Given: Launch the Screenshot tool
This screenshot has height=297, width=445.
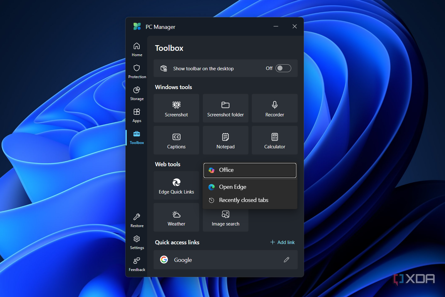Looking at the screenshot, I should [x=176, y=108].
